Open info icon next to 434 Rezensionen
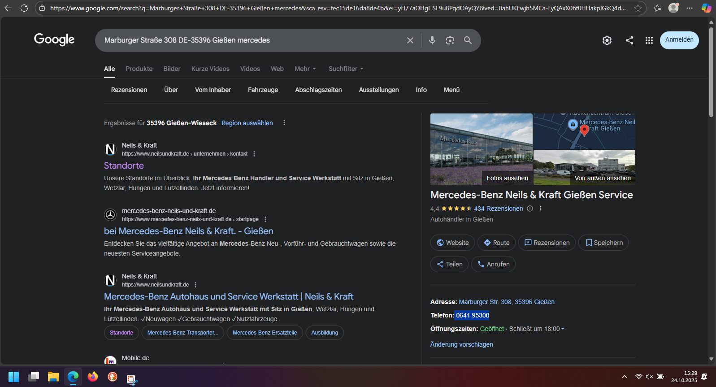The width and height of the screenshot is (716, 387). [530, 209]
